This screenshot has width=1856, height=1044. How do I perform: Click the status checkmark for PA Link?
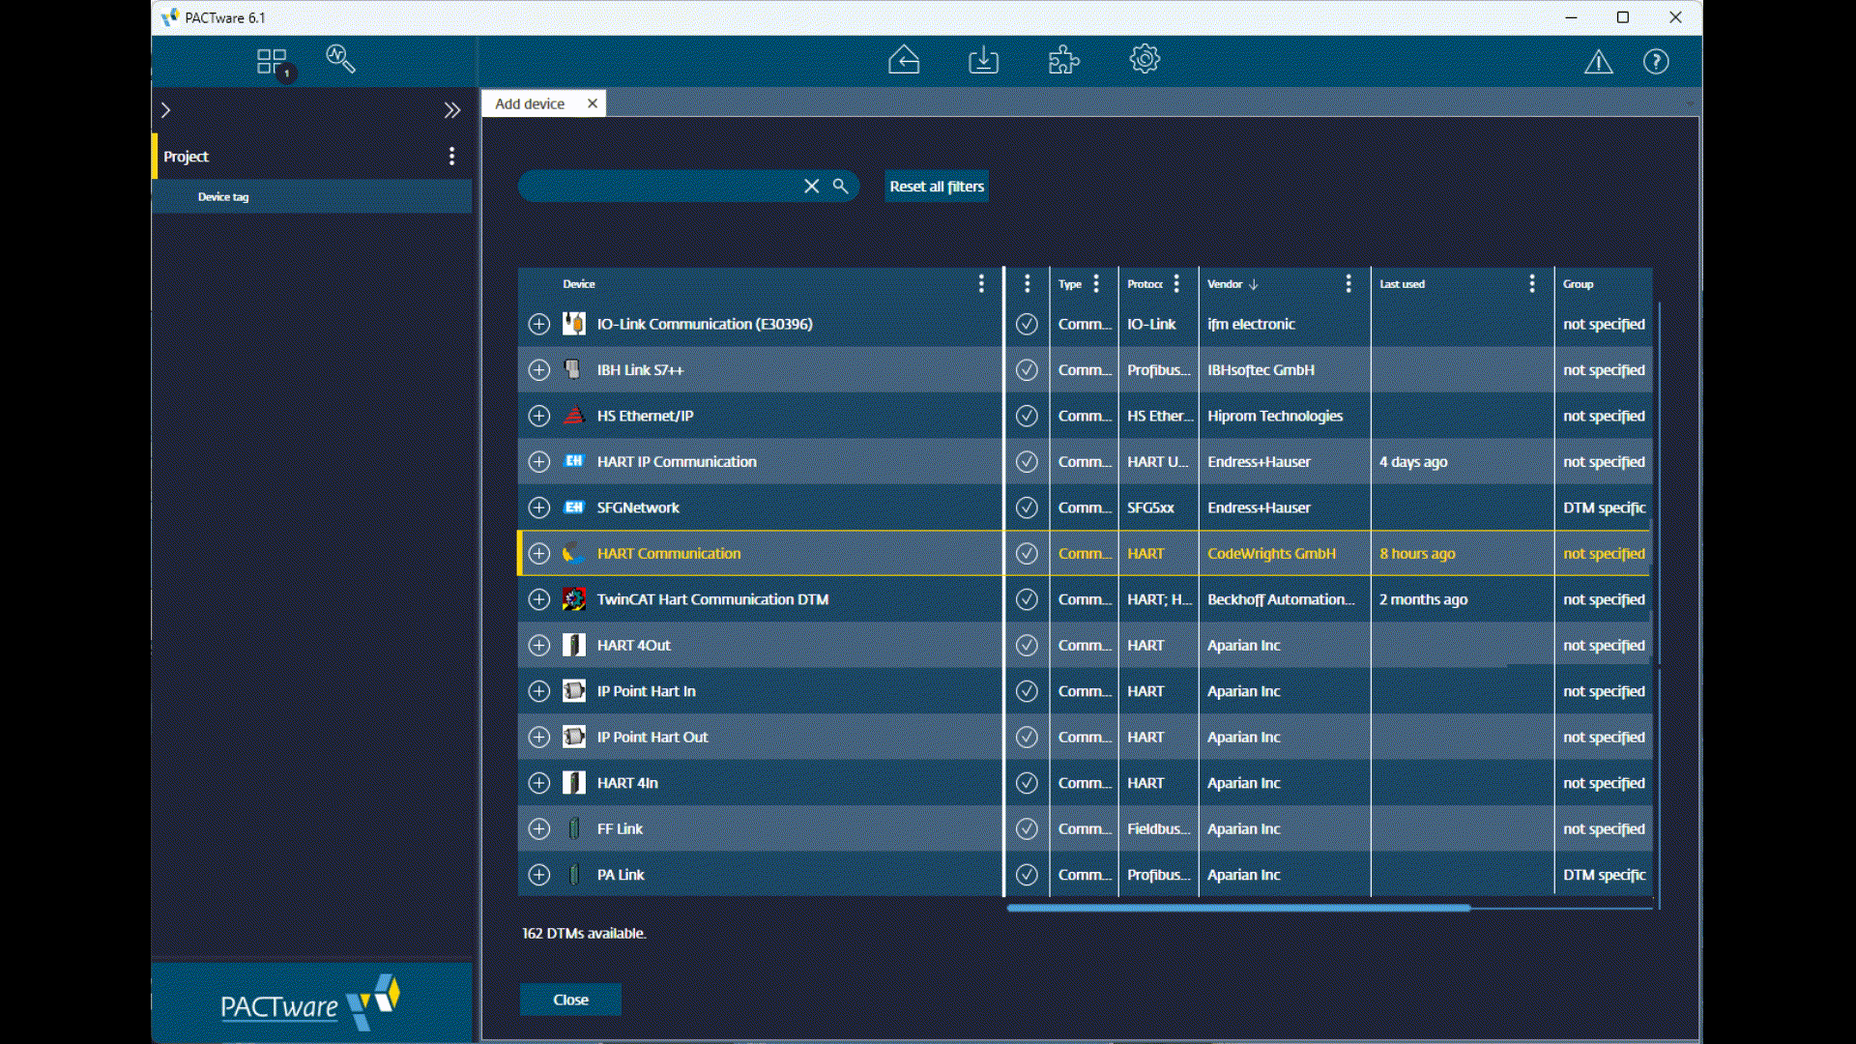pyautogui.click(x=1027, y=875)
